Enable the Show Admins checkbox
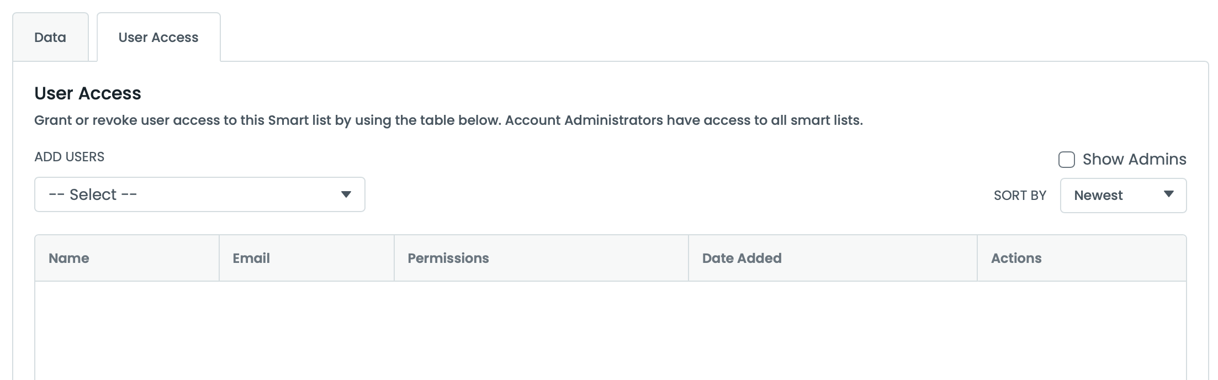 click(x=1066, y=160)
